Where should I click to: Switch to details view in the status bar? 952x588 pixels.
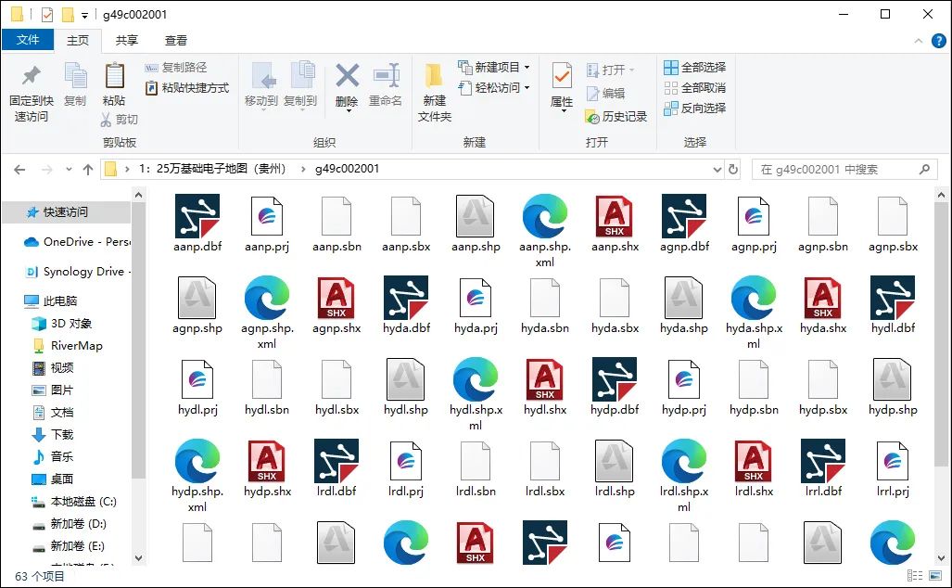pos(914,575)
